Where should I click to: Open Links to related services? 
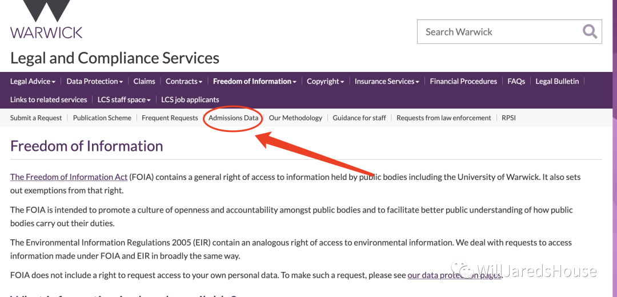click(x=49, y=99)
